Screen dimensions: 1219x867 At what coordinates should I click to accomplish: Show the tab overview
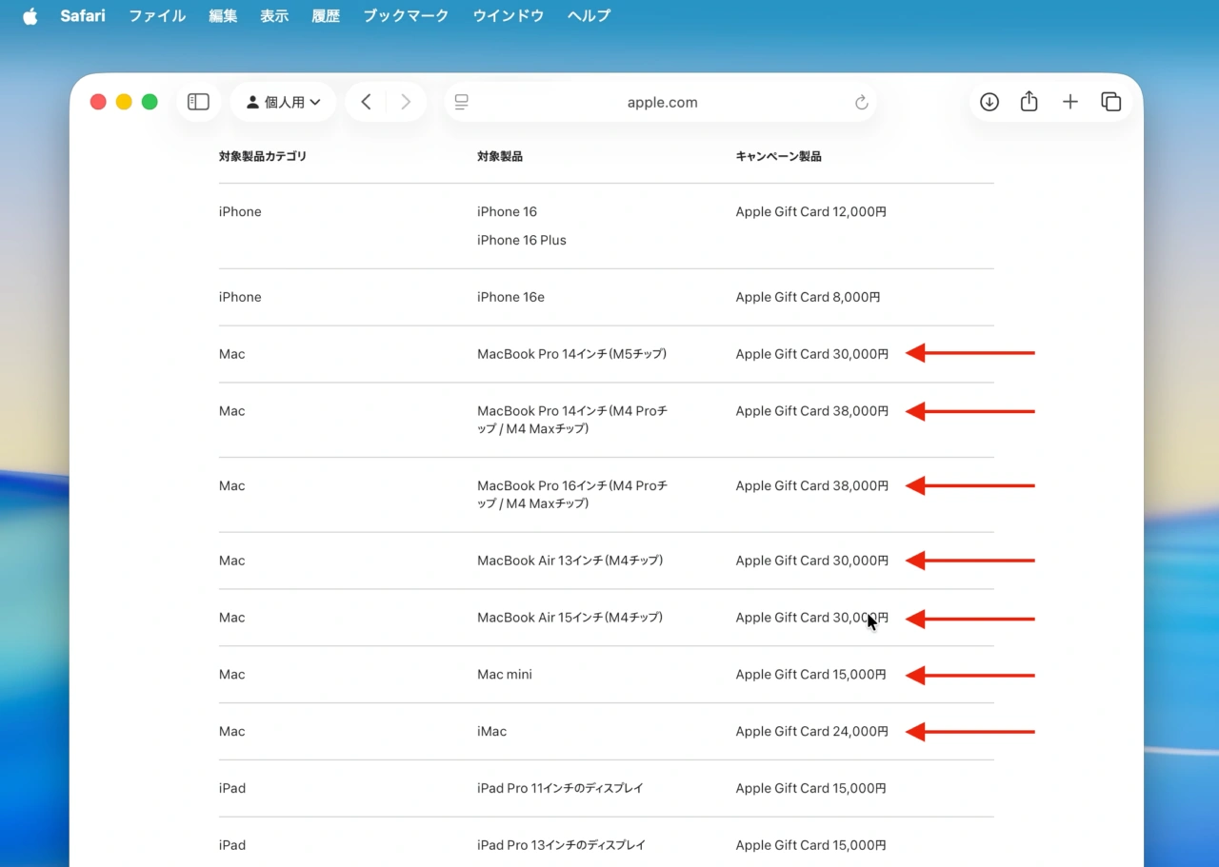1110,102
